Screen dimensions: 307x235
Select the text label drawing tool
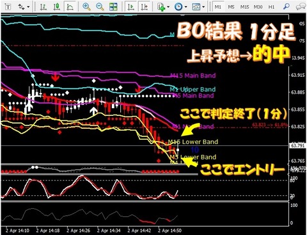coord(8,7)
